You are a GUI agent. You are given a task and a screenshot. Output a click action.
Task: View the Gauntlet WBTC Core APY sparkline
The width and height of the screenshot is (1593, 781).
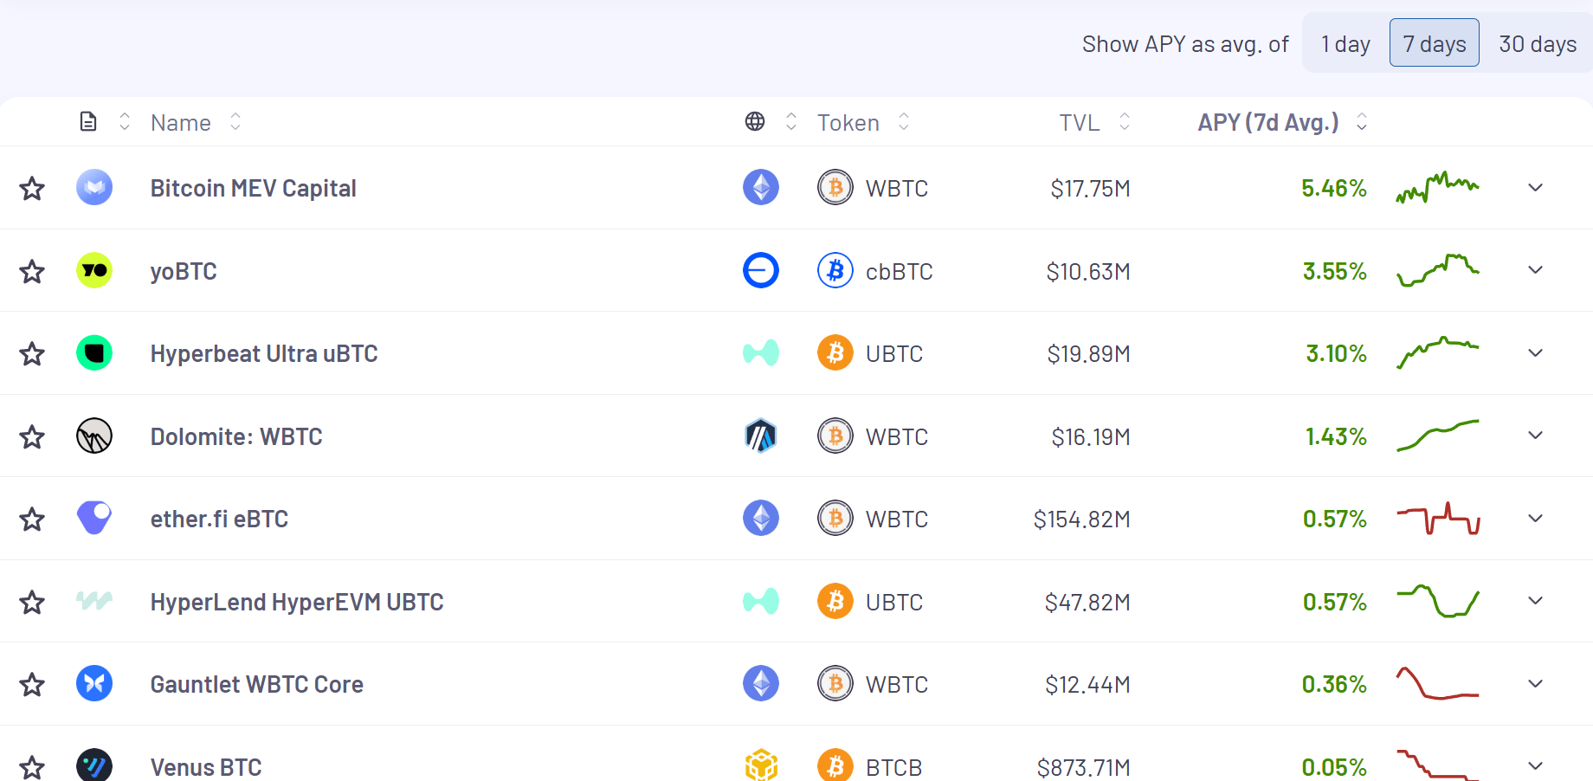click(1437, 683)
